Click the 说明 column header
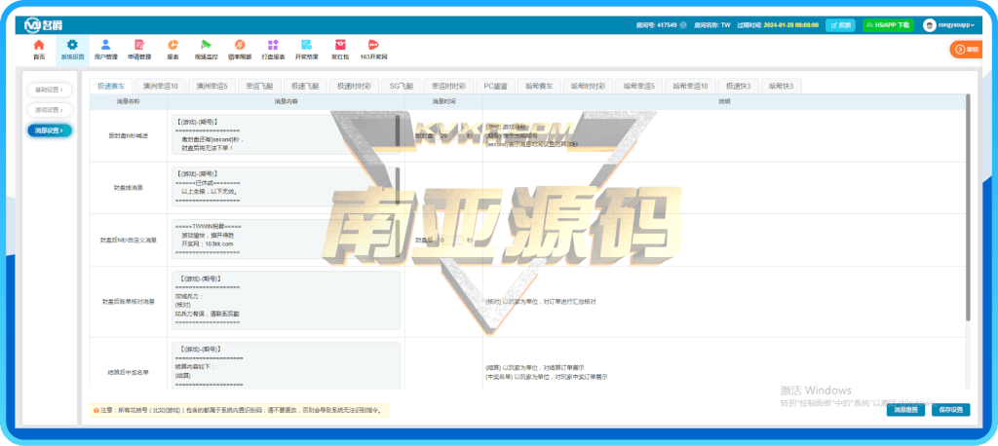Viewport: 998px width, 446px height. click(724, 102)
